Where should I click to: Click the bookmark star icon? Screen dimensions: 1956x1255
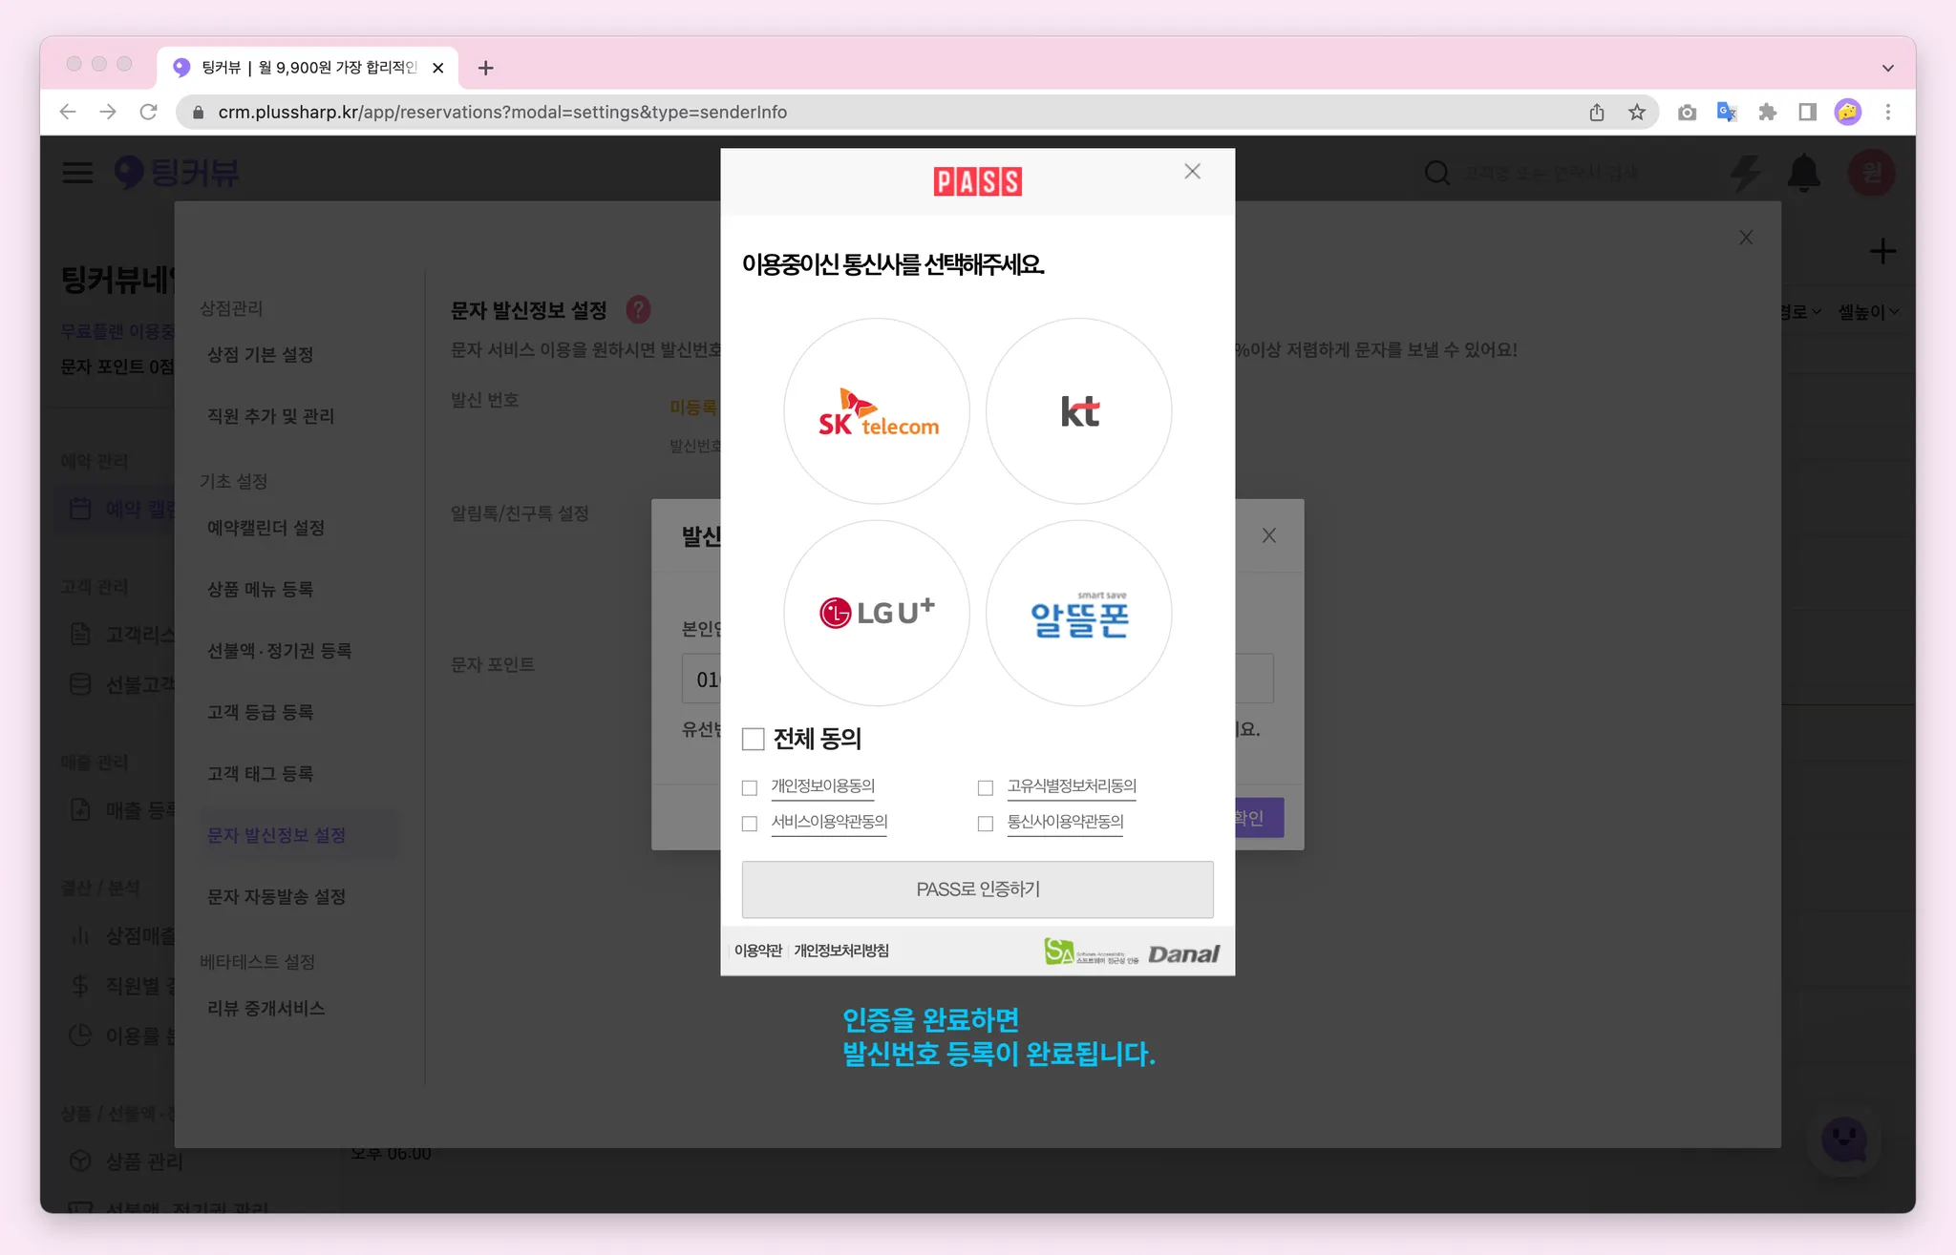tap(1637, 113)
